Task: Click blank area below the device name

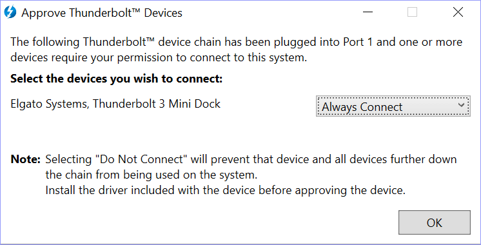Action: click(x=153, y=130)
